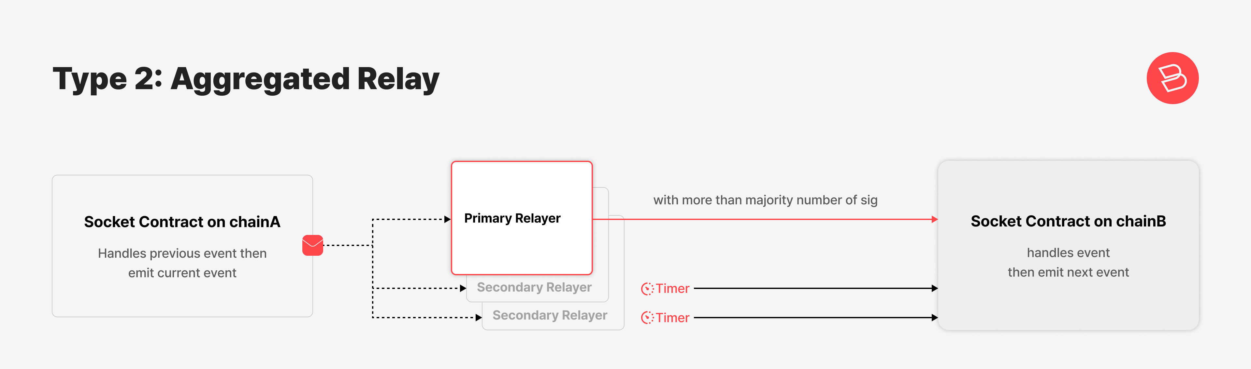
Task: Click the red arrowhead pointing to chainB
Action: pos(934,220)
